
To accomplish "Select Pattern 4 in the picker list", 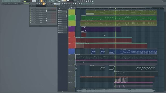I will point(62,16).
